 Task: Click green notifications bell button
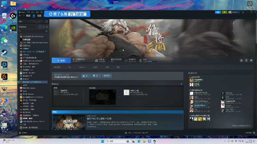pyautogui.click(x=224, y=12)
